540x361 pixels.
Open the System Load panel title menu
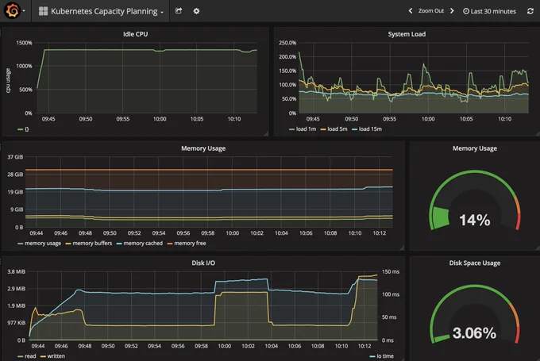coord(407,34)
